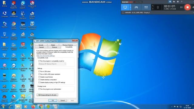Open Krishna user folder on desktop
Image resolution: width=194 pixels, height=109 pixels.
(x=5, y=4)
